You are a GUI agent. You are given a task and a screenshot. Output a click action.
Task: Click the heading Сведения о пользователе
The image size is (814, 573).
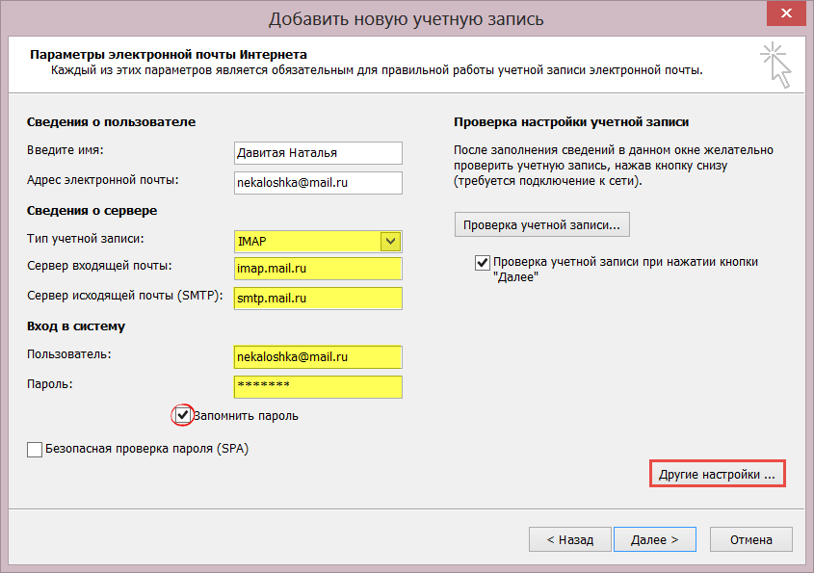point(111,122)
